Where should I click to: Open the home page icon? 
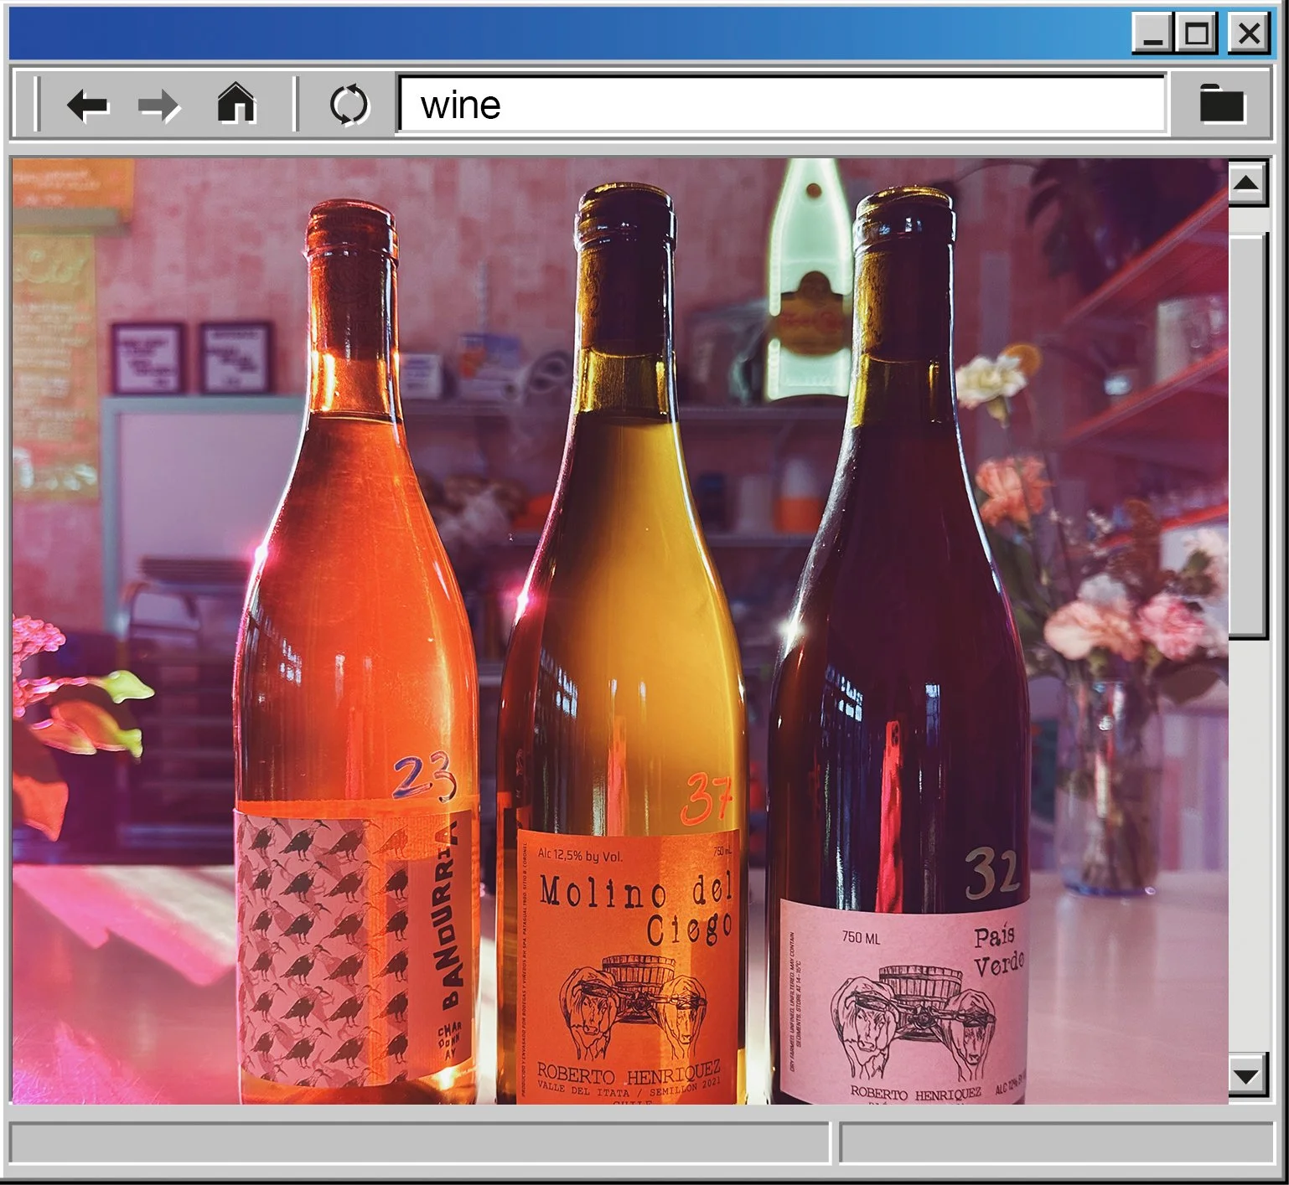pos(236,104)
